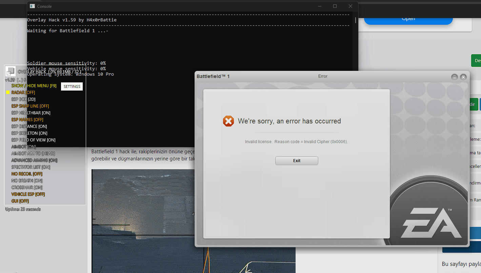Toggle SPECTATOR LIST option
Screen dimensions: 481x273
[31, 167]
